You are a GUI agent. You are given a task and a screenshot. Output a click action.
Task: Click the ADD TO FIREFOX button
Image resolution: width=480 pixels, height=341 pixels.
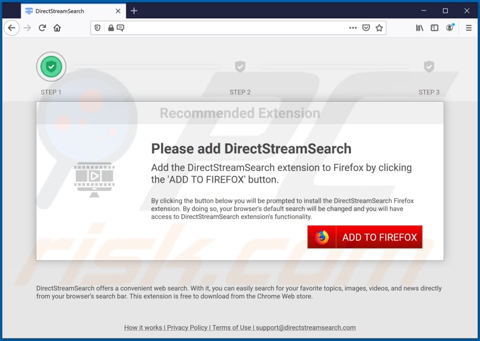point(365,237)
